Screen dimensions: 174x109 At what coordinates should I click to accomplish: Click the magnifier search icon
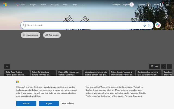(x=24, y=25)
